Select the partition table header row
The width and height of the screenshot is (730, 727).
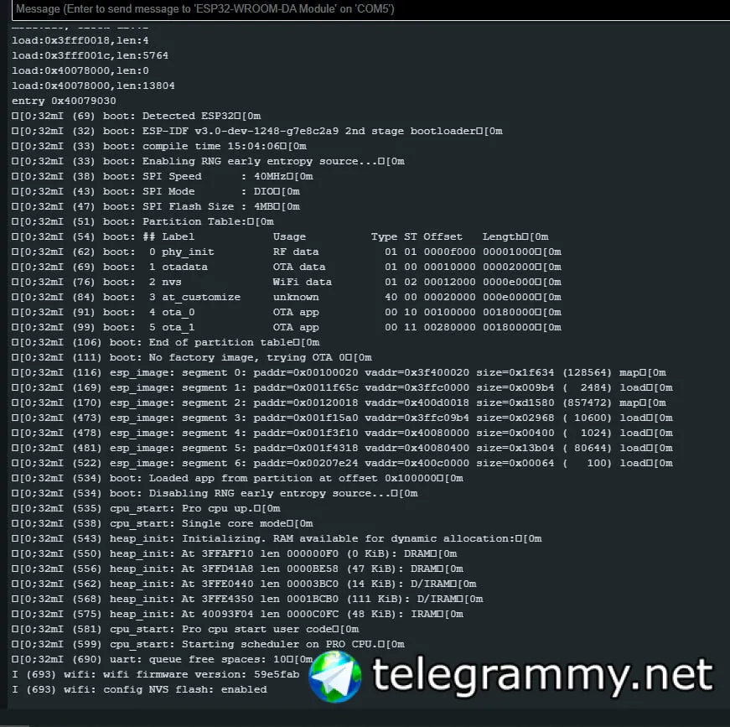click(x=280, y=236)
